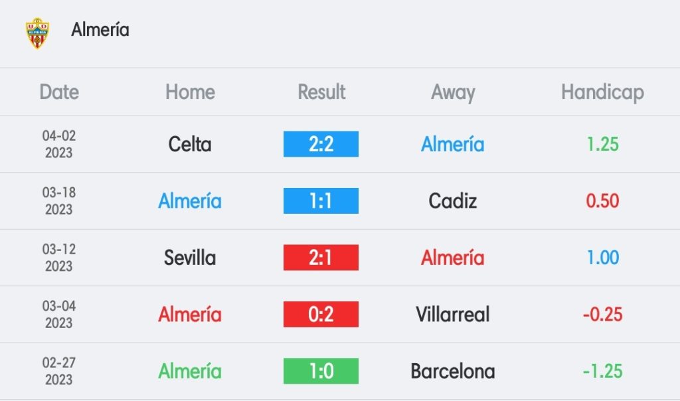Click the Almería club crest icon

click(37, 33)
